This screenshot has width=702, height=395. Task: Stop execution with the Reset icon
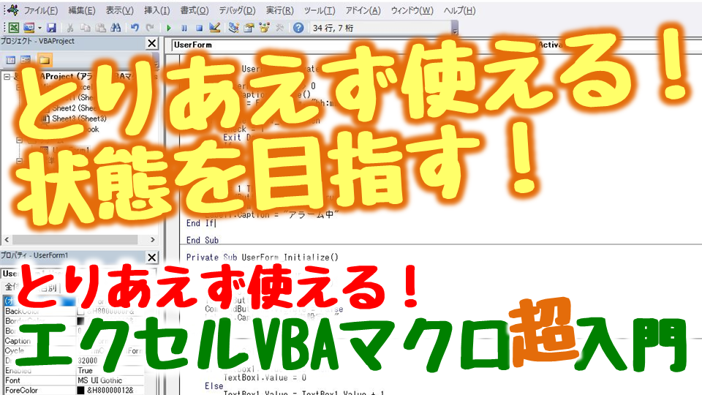click(x=199, y=28)
